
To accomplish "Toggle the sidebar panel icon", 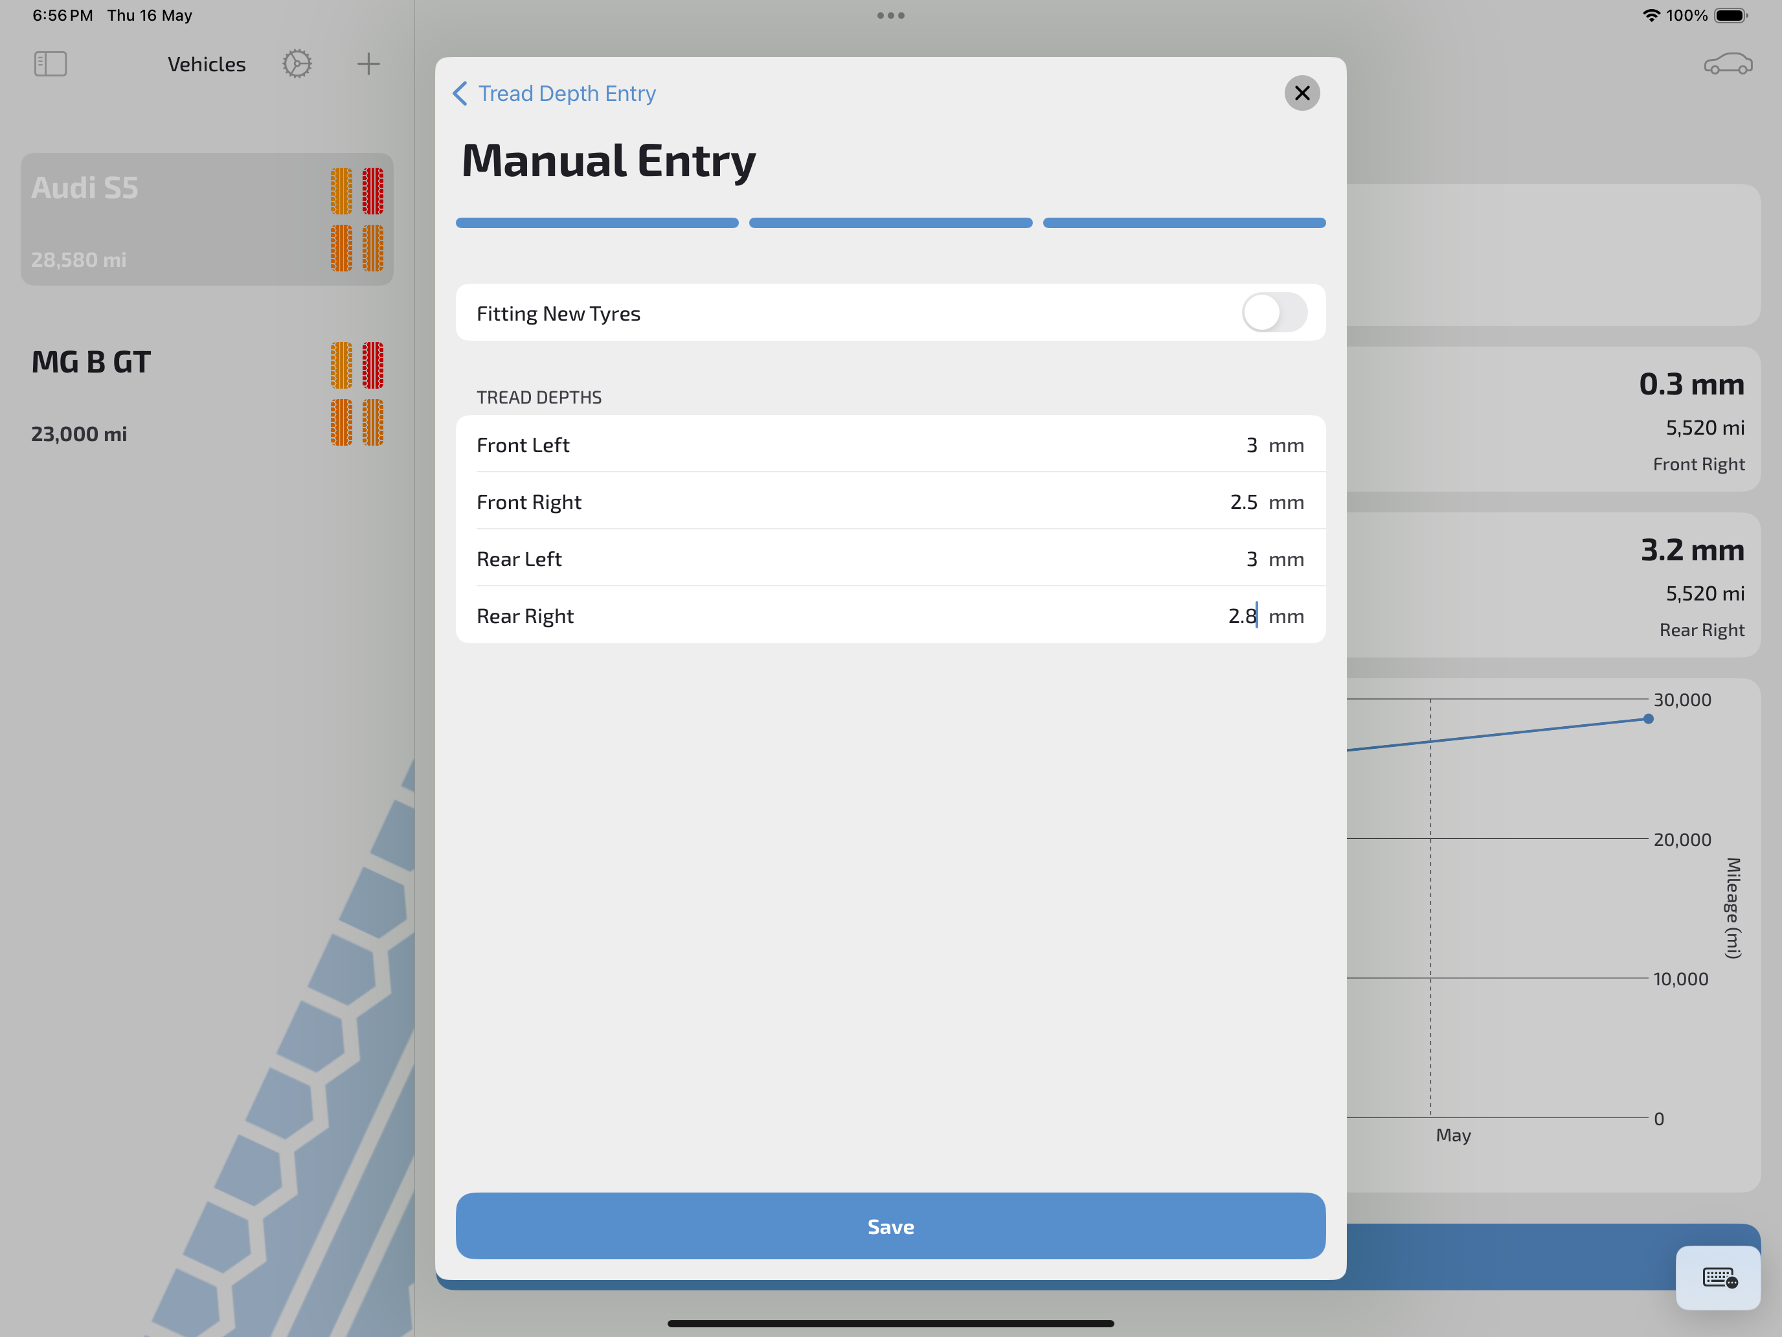I will tap(50, 63).
